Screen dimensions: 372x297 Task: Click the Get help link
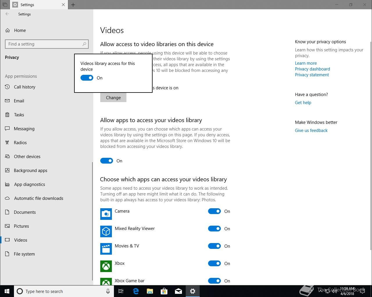tap(303, 103)
